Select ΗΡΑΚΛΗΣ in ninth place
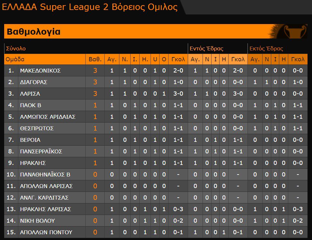 click(32, 163)
